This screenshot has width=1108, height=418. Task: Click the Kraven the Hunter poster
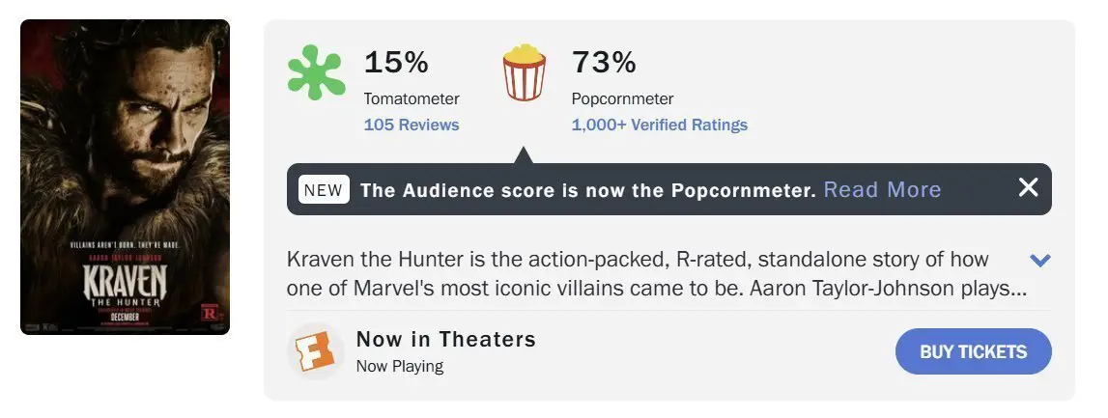click(125, 178)
